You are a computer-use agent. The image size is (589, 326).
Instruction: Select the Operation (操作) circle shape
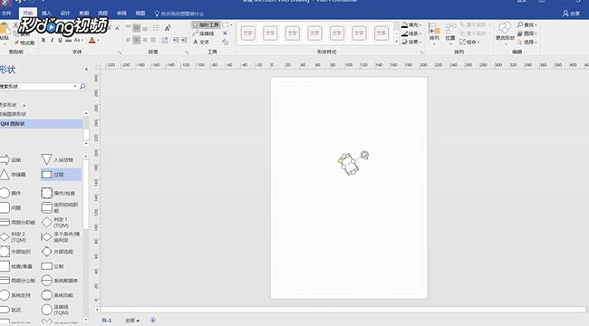(x=11, y=193)
